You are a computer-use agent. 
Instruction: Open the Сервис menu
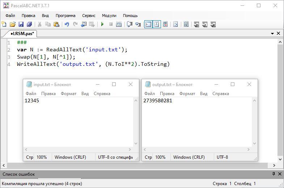click(89, 16)
